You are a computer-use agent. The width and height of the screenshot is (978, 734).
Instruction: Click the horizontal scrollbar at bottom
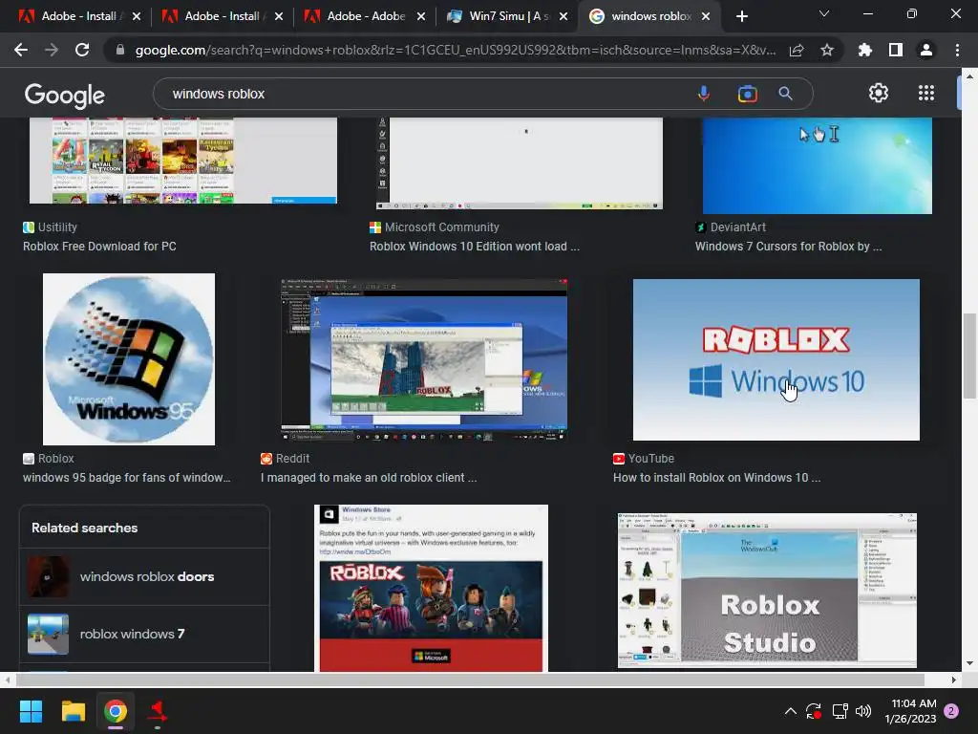click(x=470, y=680)
